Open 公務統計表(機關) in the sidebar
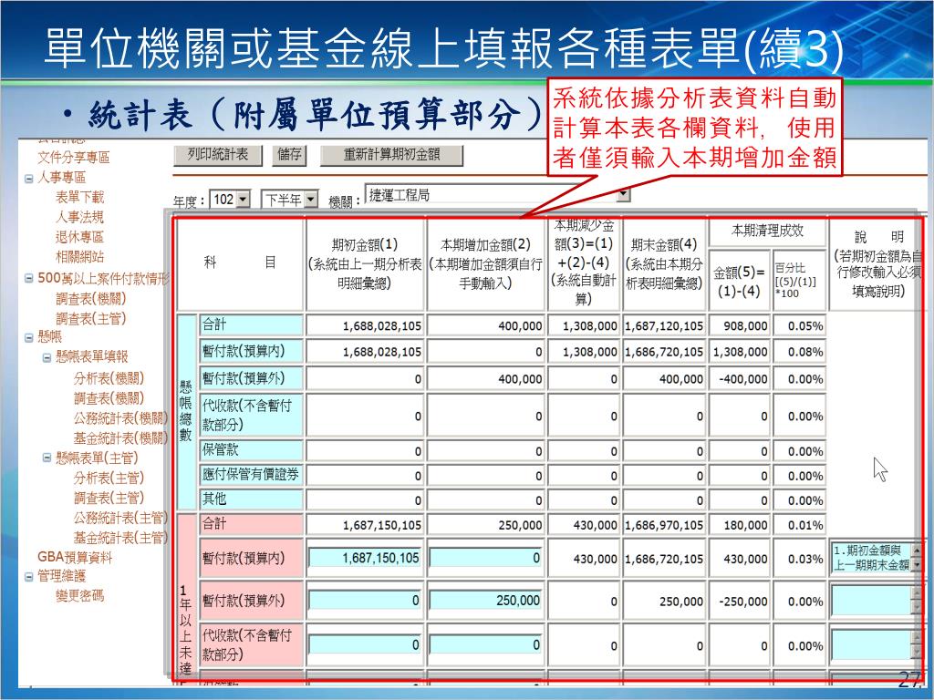This screenshot has width=934, height=700. pos(120,417)
